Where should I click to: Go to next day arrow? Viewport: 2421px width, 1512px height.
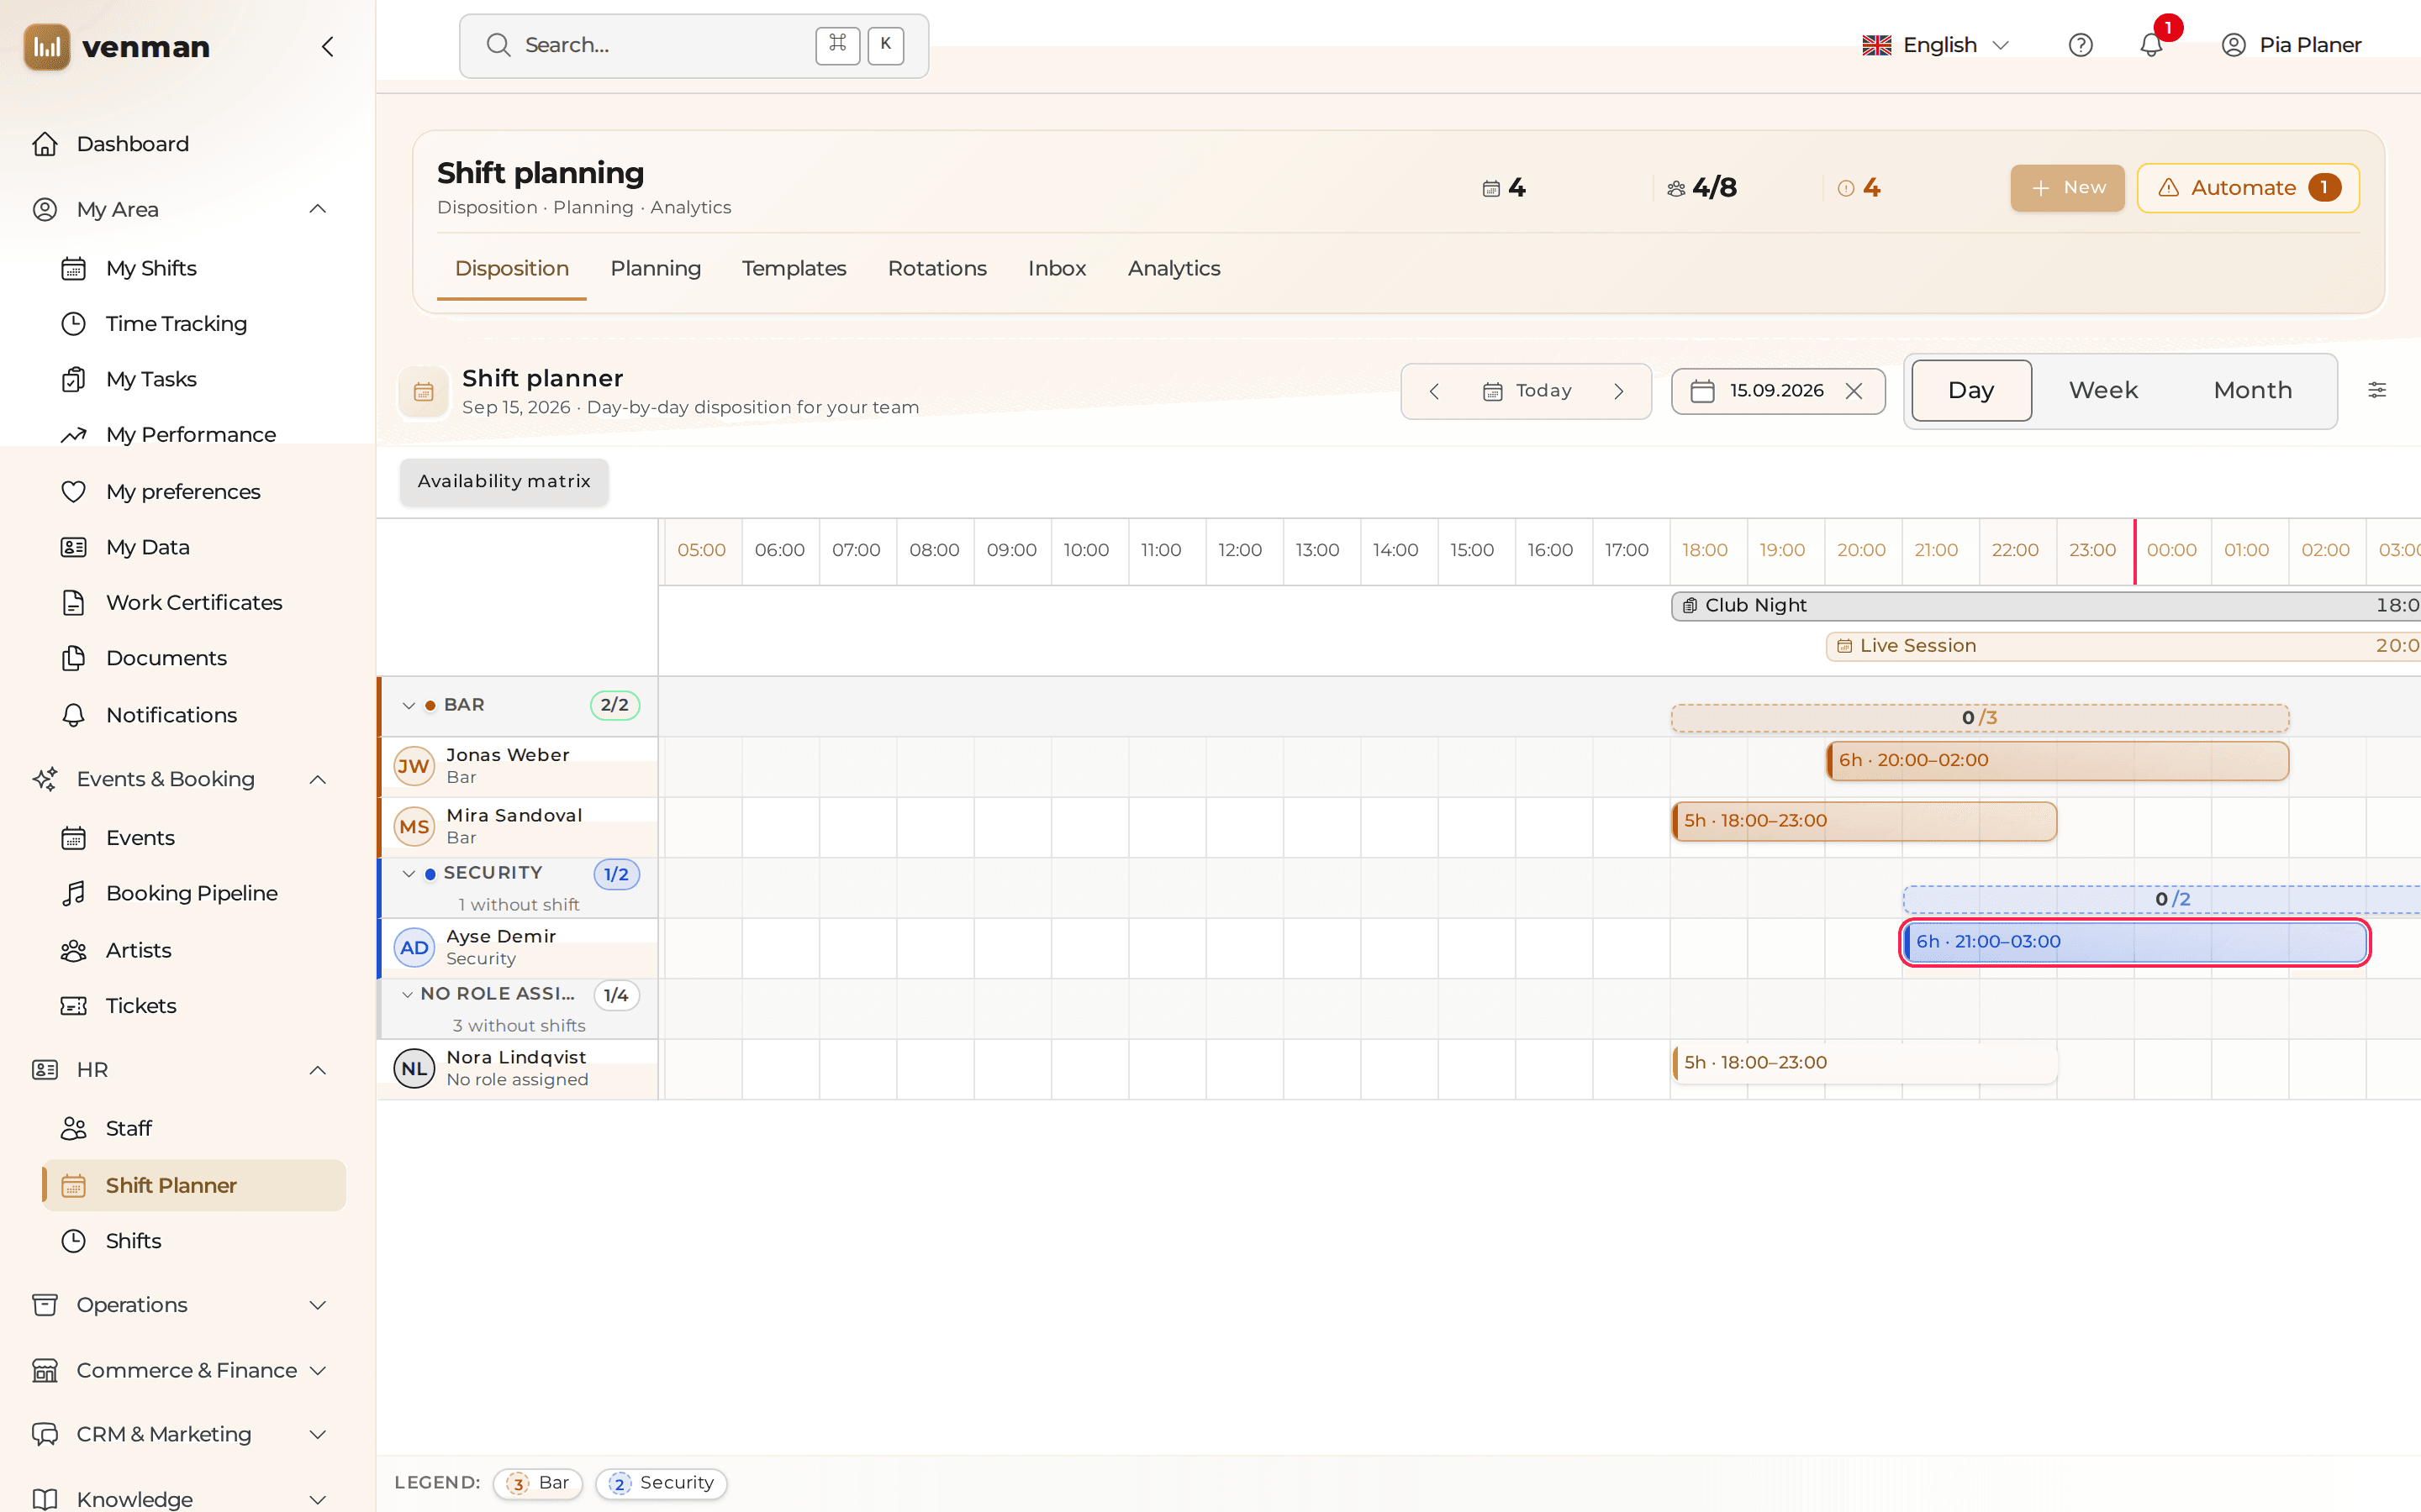click(1619, 391)
